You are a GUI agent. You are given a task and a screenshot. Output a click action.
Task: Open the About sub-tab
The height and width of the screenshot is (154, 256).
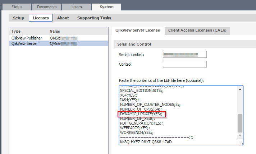63,18
